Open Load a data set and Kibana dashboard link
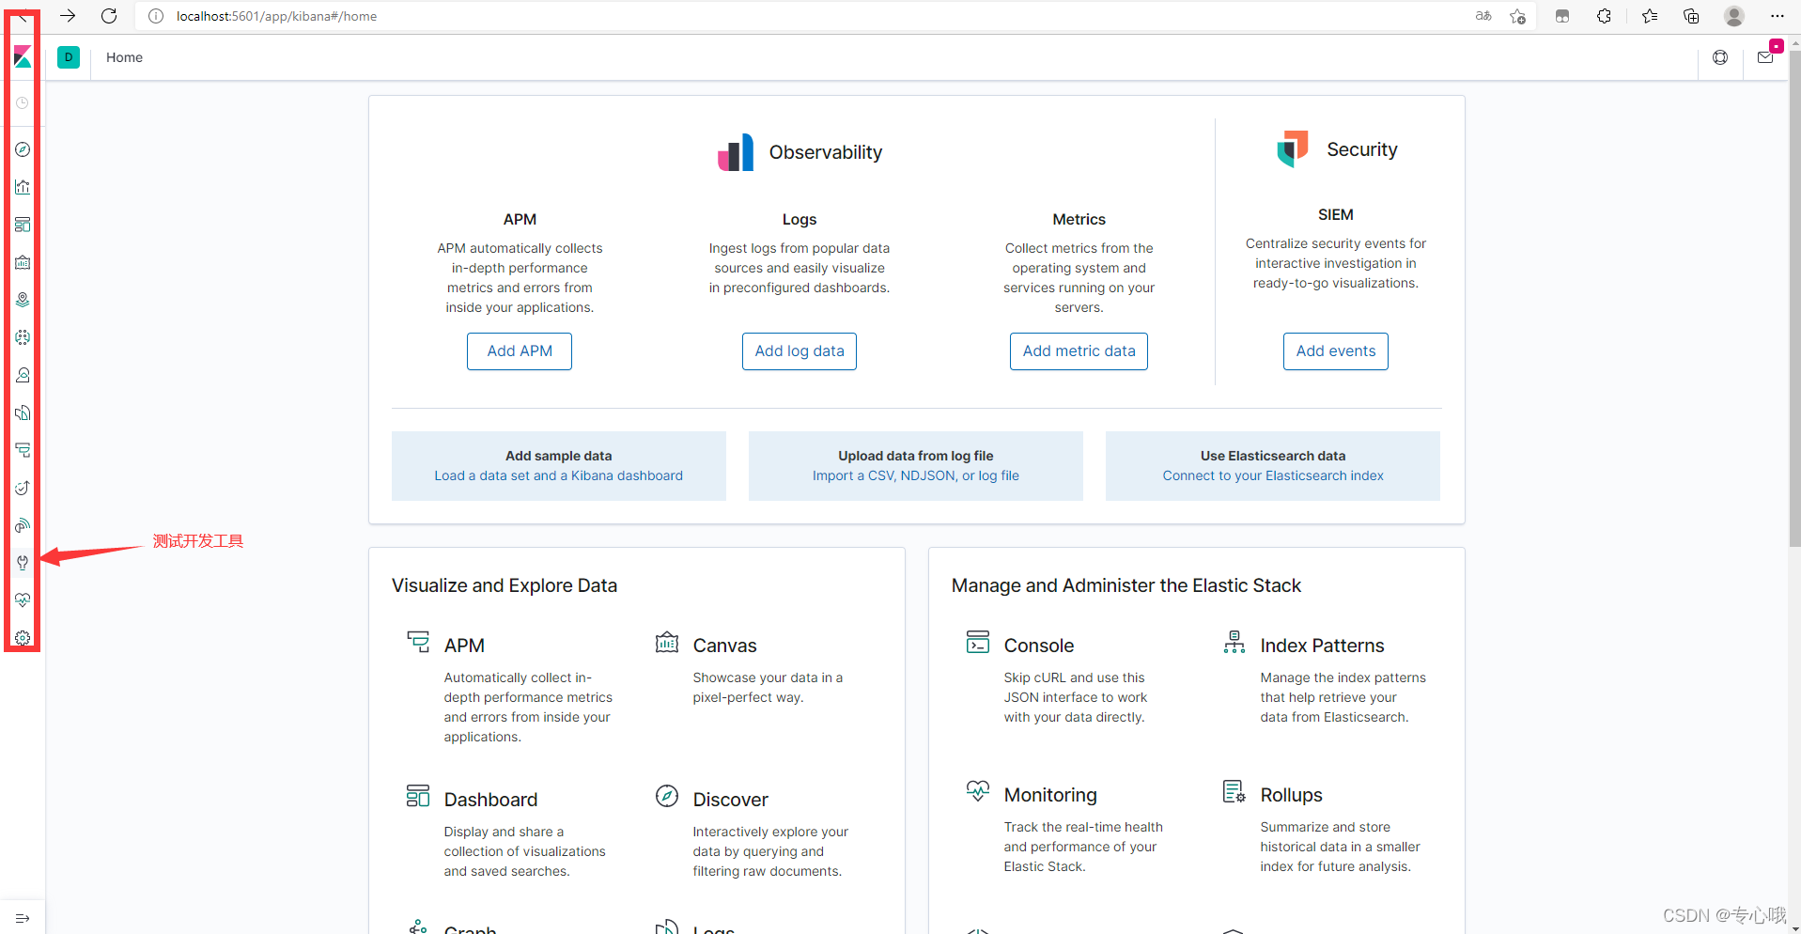This screenshot has width=1801, height=934. point(559,475)
